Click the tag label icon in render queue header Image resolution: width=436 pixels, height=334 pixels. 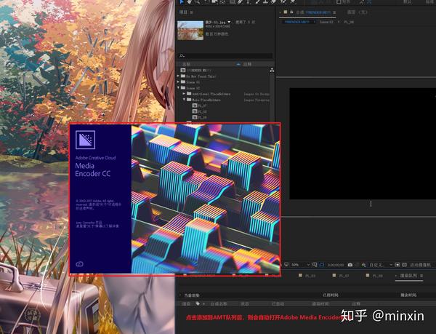pyautogui.click(x=198, y=303)
